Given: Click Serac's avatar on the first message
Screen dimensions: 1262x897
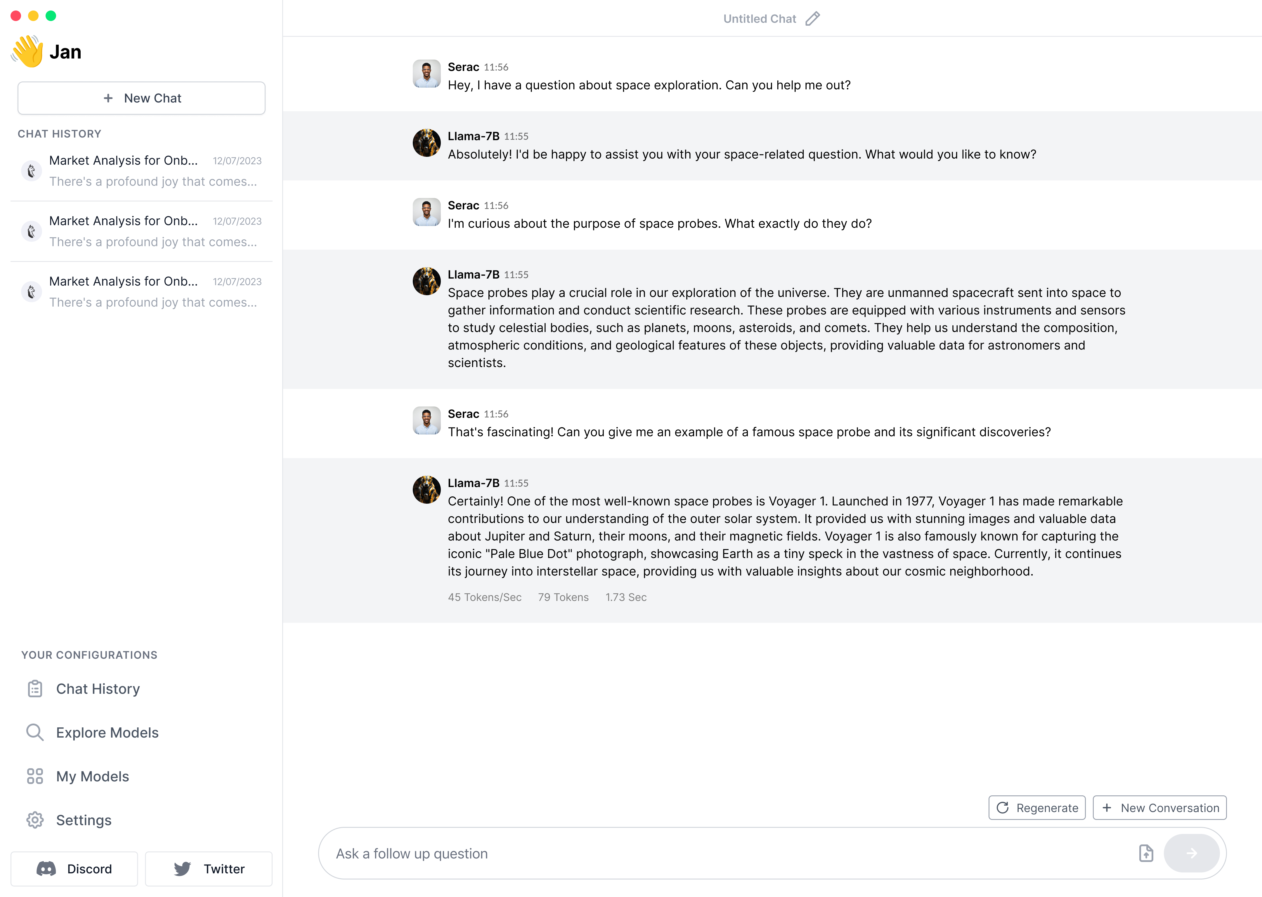Looking at the screenshot, I should pyautogui.click(x=427, y=74).
